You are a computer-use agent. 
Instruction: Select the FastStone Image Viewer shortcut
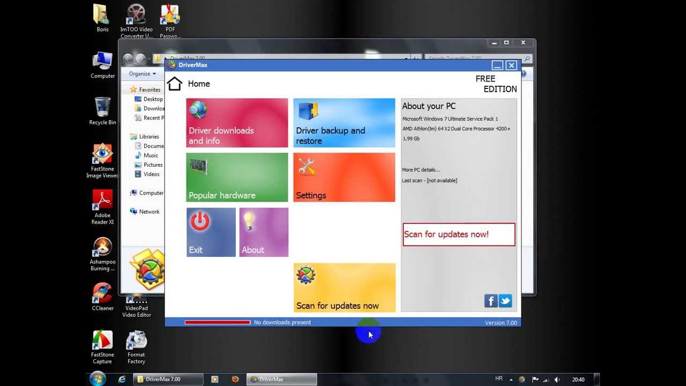click(102, 161)
